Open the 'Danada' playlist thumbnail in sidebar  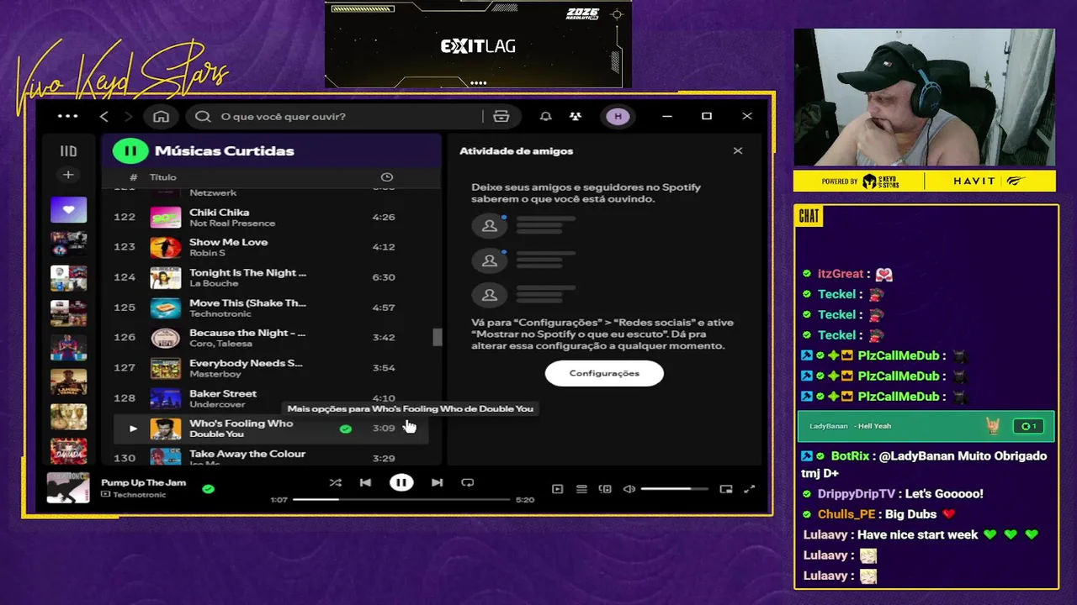(x=68, y=450)
